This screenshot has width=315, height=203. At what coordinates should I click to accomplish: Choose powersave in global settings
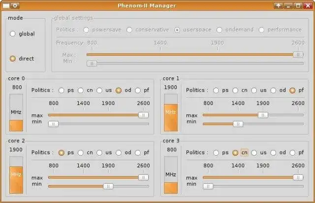(x=86, y=30)
